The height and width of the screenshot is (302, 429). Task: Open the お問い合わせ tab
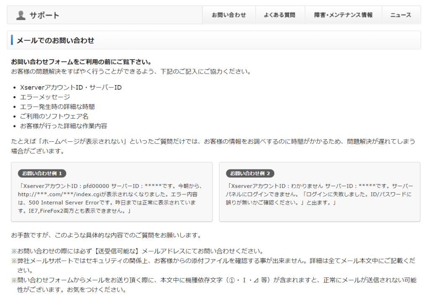coord(228,15)
